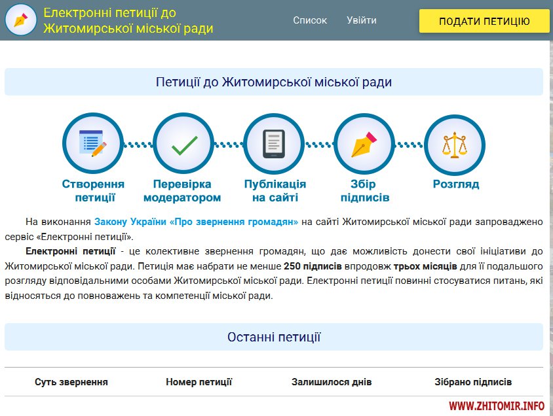553x416 pixels.
Task: Click the Суть звернення column header
Action: point(71,382)
